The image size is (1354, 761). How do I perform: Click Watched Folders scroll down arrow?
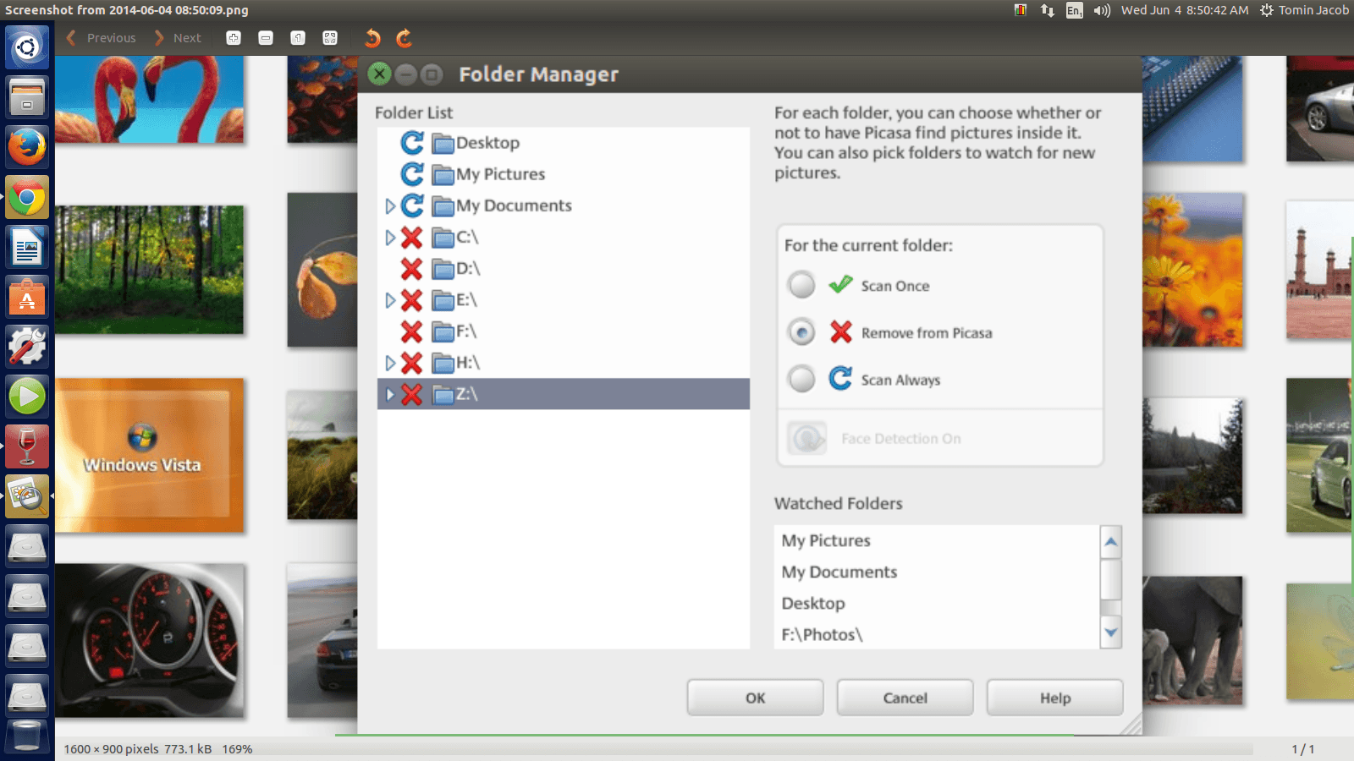click(1111, 632)
